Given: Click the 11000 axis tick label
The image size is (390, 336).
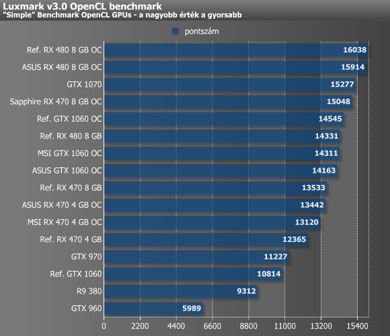Looking at the screenshot, I should (285, 326).
